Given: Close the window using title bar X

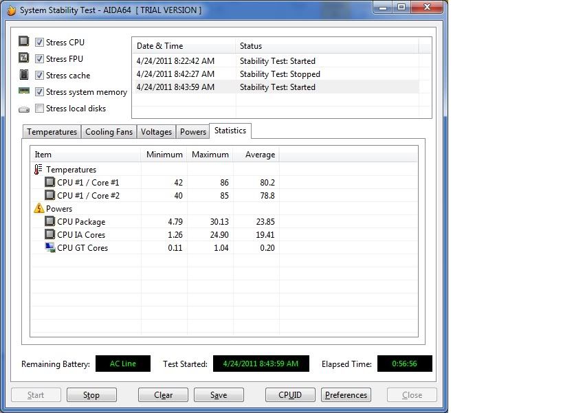Looking at the screenshot, I should tap(427, 7).
